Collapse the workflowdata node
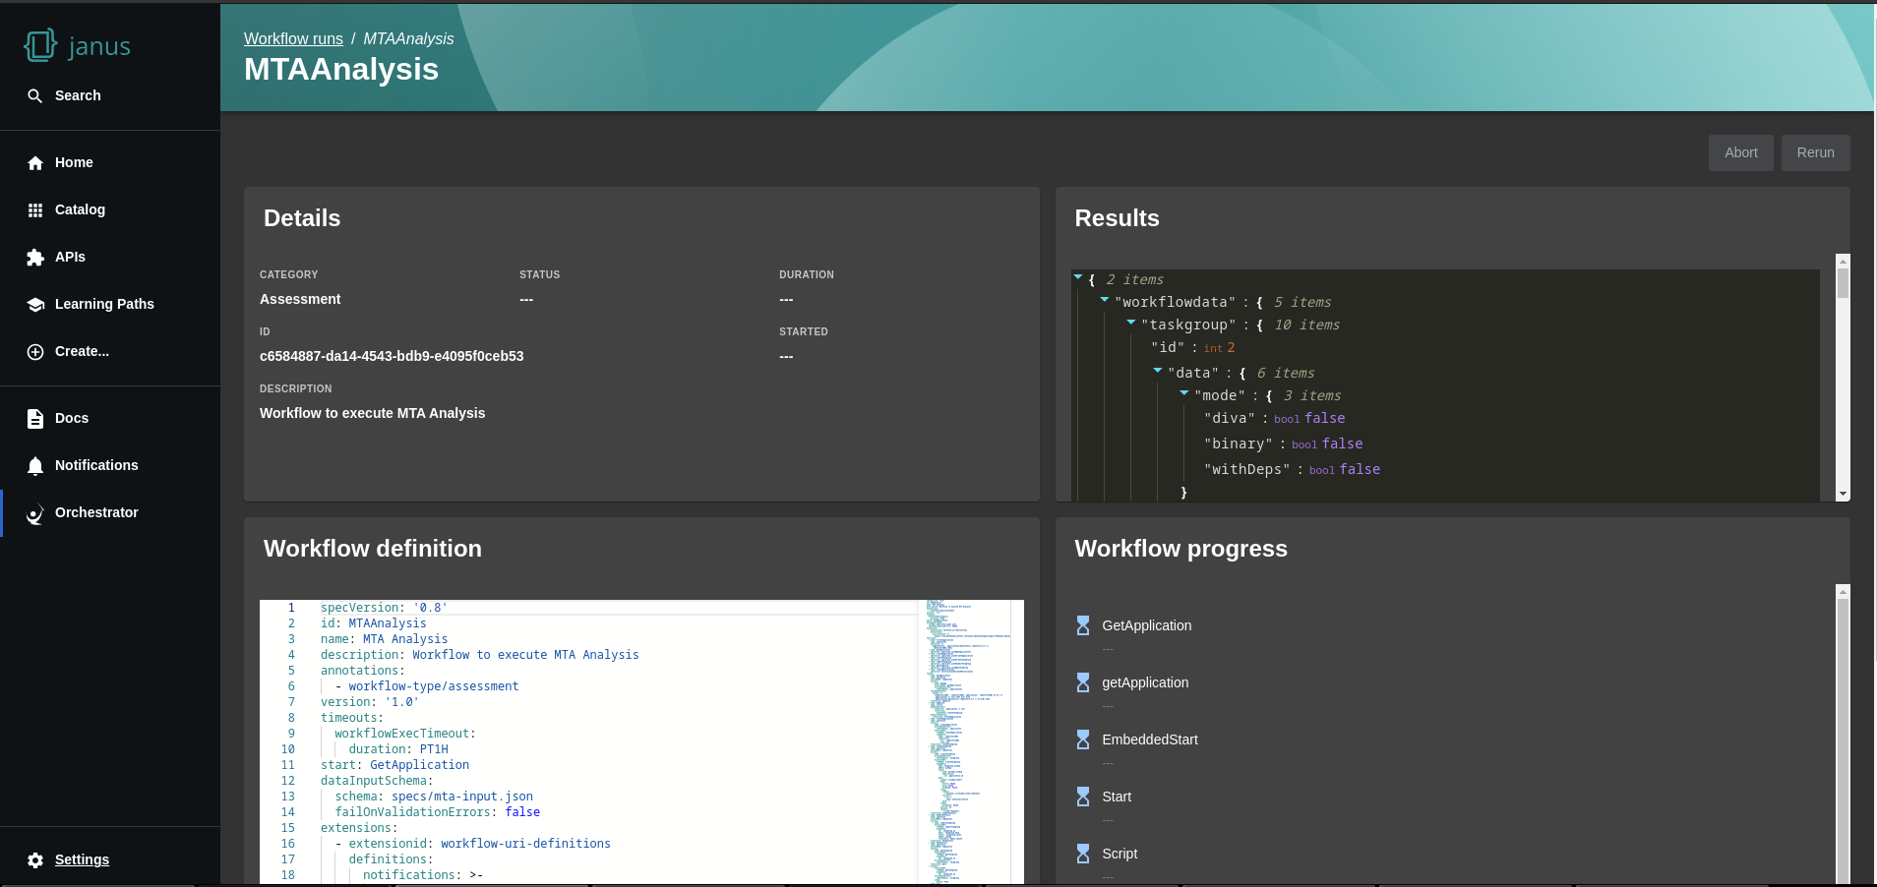Screen dimensions: 1877x887 [x=1105, y=300]
